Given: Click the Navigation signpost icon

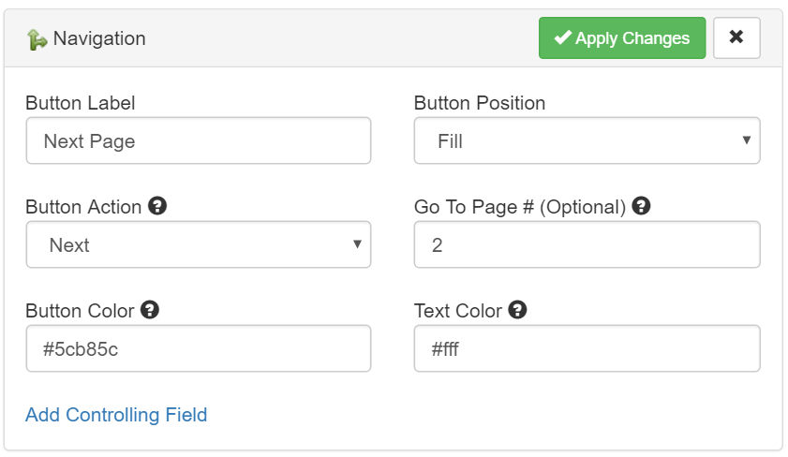Looking at the screenshot, I should click(37, 39).
